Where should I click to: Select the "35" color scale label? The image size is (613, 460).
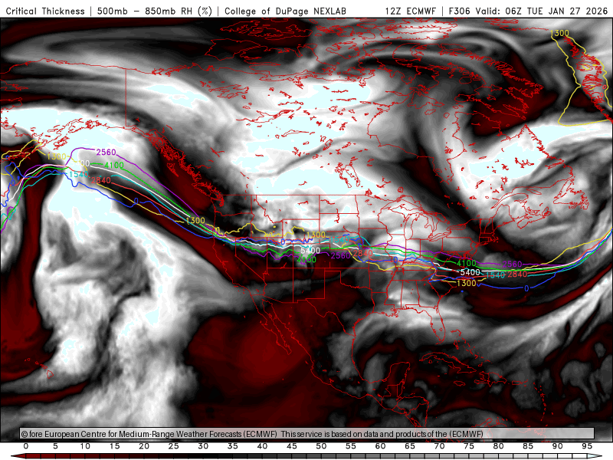[233, 446]
